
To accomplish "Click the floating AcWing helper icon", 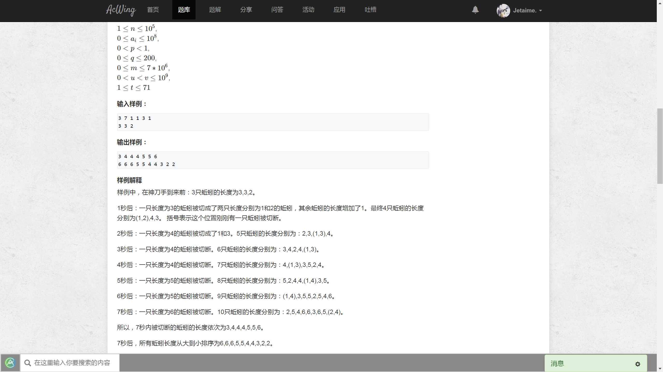I will tap(10, 363).
